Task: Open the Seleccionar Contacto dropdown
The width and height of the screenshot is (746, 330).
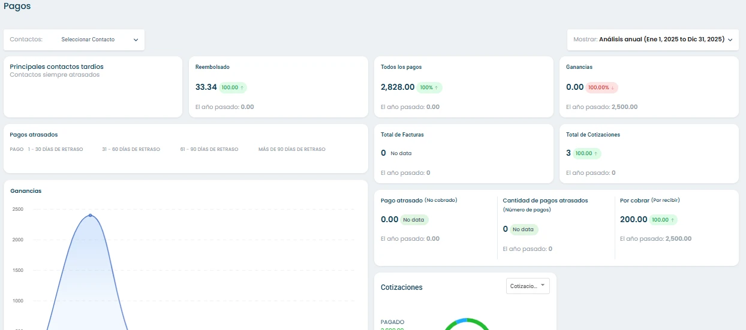Action: [100, 40]
